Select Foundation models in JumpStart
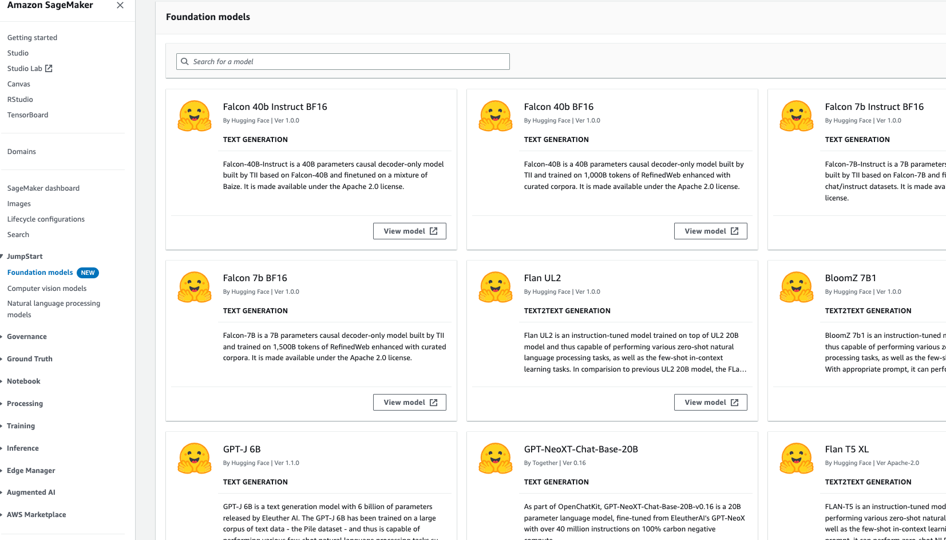This screenshot has width=946, height=540. click(40, 273)
